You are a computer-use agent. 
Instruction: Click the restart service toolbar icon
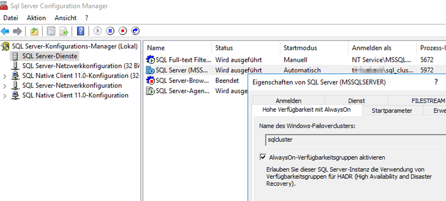[x=135, y=31]
